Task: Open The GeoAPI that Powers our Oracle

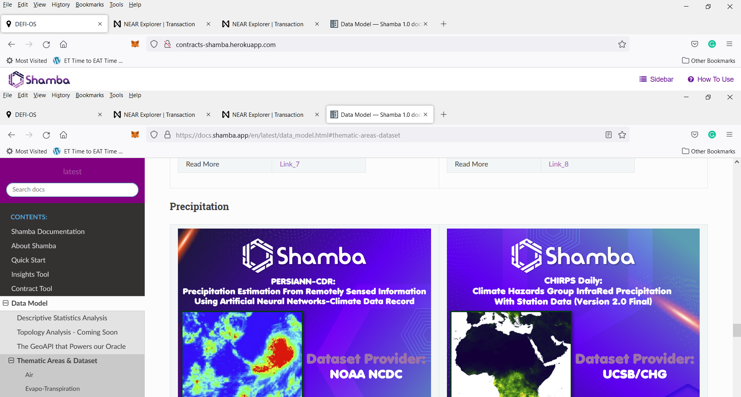Action: (x=71, y=346)
